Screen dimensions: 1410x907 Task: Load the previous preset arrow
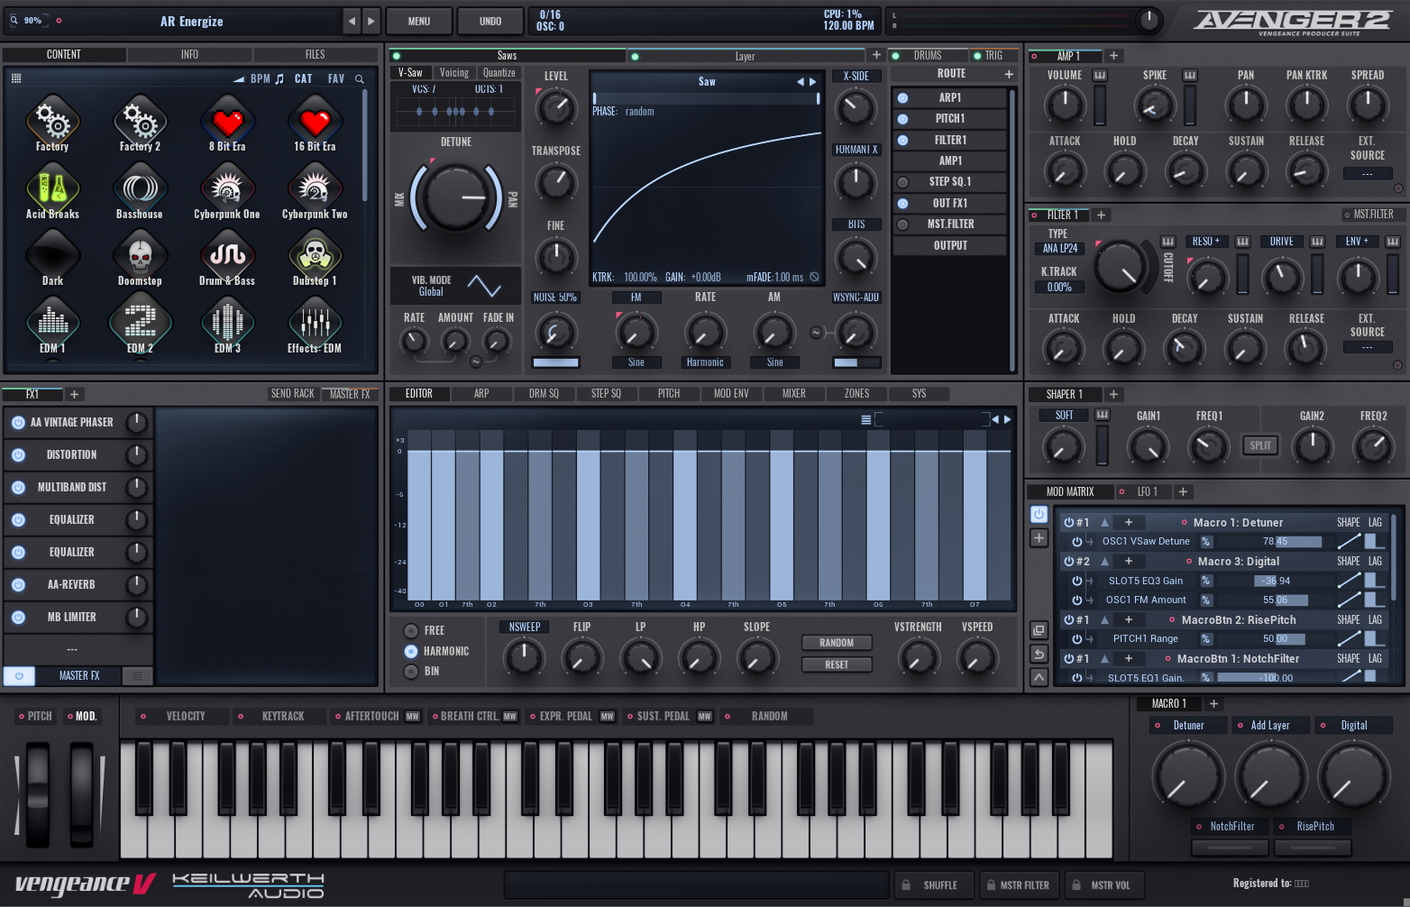click(x=352, y=21)
